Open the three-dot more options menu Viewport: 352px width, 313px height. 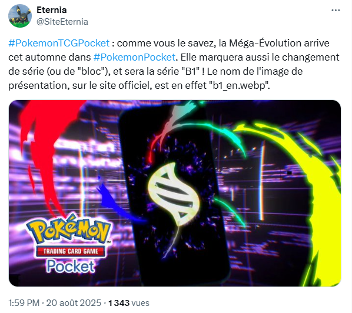336,11
